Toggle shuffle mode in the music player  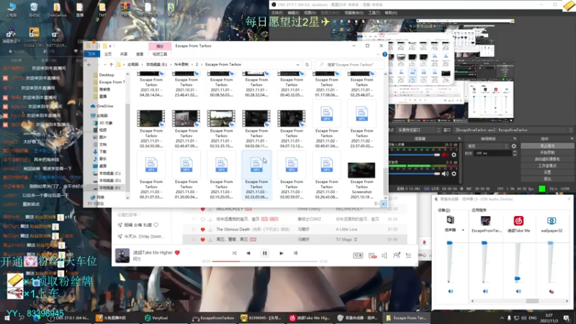click(234, 253)
